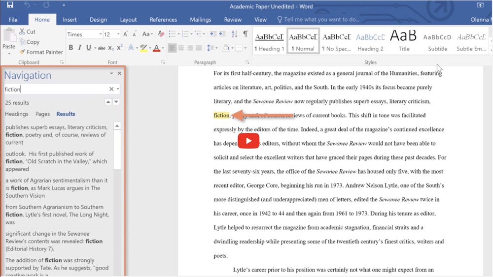Open search options arrow in Navigation box

(118, 89)
